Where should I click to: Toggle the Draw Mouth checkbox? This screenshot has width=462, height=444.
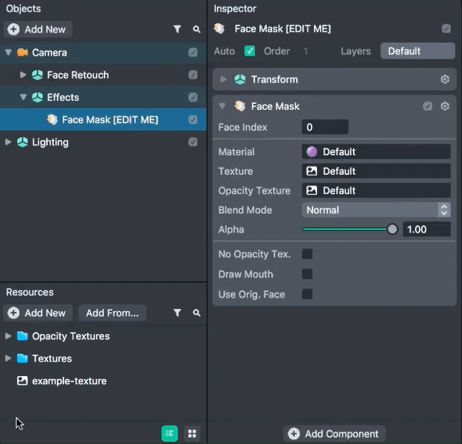[x=307, y=274]
